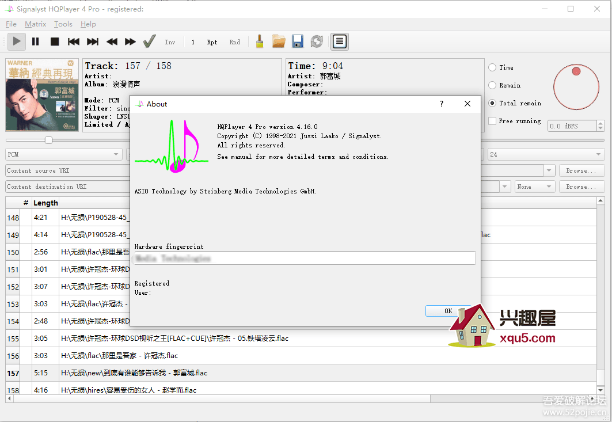The image size is (612, 422).
Task: Toggle Rpt repeat mode
Action: point(212,42)
